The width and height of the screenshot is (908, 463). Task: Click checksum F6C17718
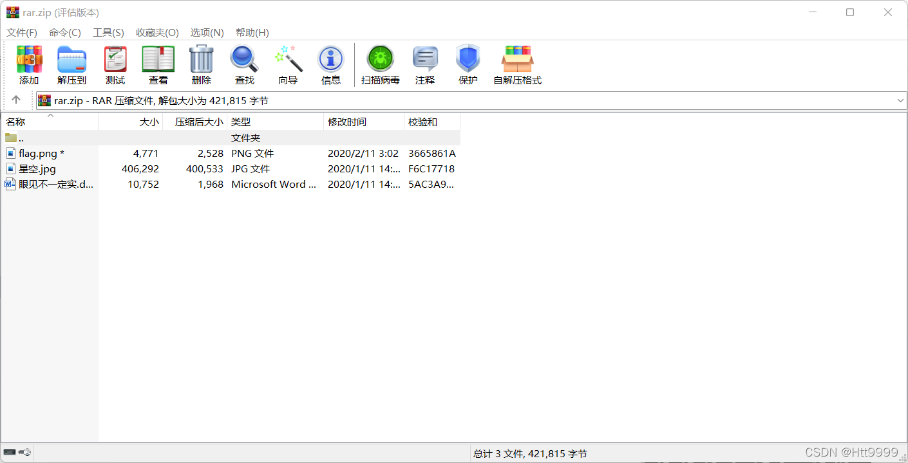pos(431,168)
